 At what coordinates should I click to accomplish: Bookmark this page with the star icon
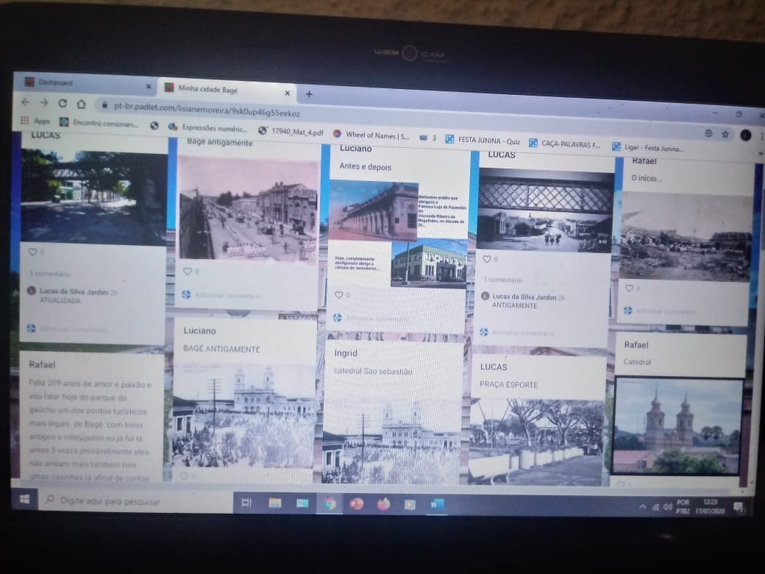(725, 134)
